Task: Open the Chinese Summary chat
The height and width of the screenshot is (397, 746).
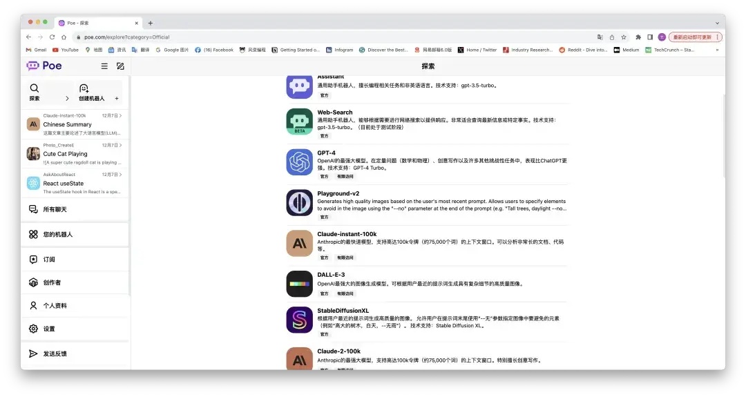Action: pos(75,124)
